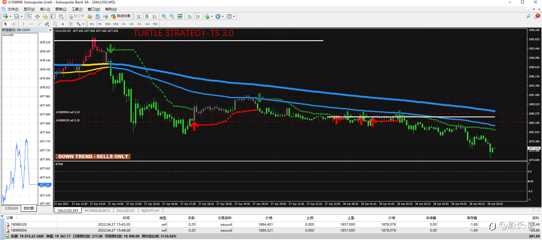Close the Market Watch panel
Viewport: 542px width, 240px height.
click(x=50, y=30)
